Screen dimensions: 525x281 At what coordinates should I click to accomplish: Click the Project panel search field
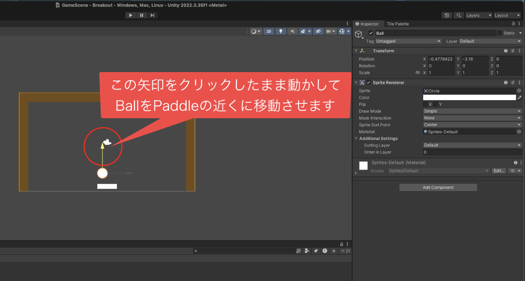point(244,251)
